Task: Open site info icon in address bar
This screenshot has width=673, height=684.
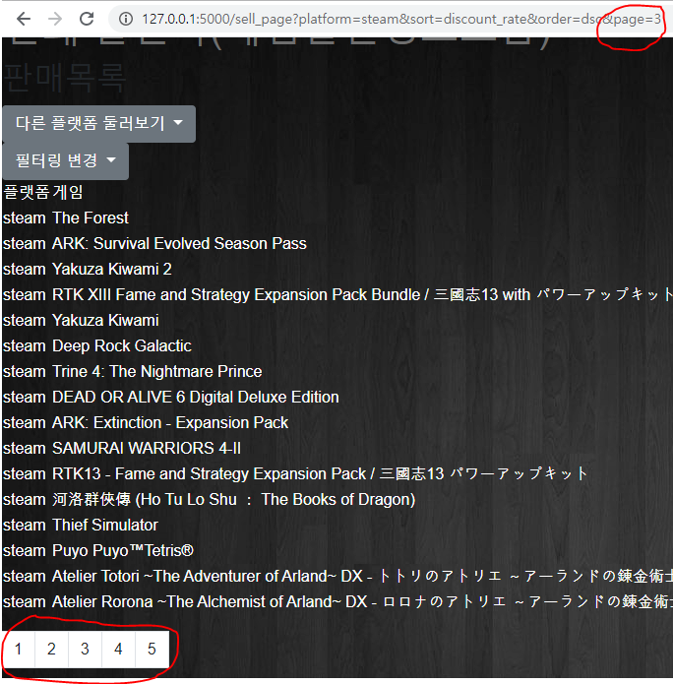Action: pos(126,19)
